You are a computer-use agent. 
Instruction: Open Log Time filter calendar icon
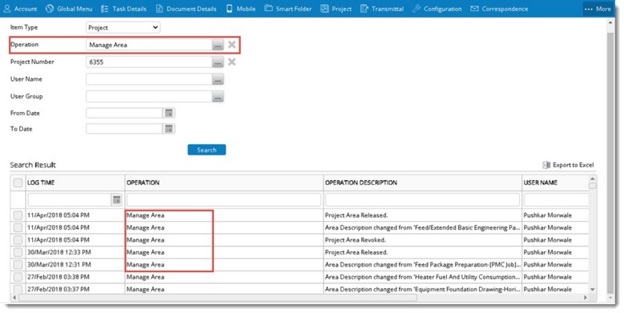117,199
